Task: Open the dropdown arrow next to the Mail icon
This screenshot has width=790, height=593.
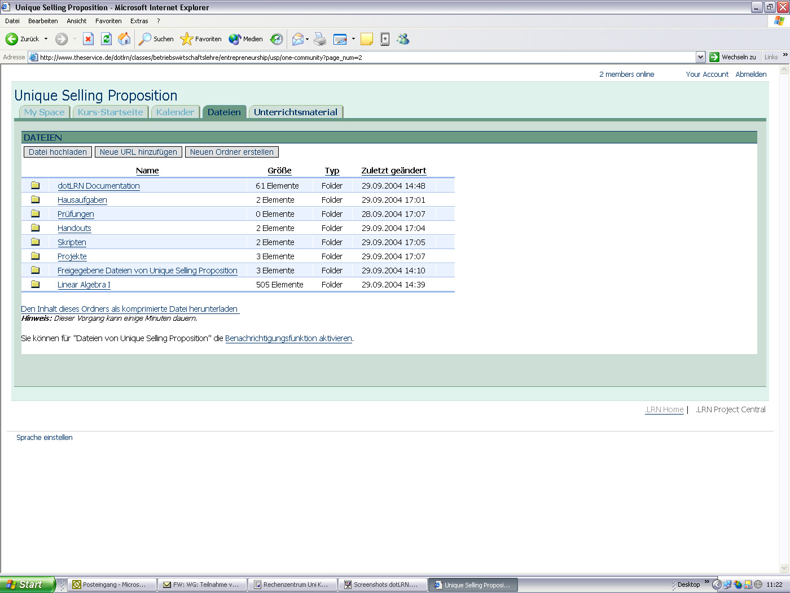Action: (x=306, y=39)
